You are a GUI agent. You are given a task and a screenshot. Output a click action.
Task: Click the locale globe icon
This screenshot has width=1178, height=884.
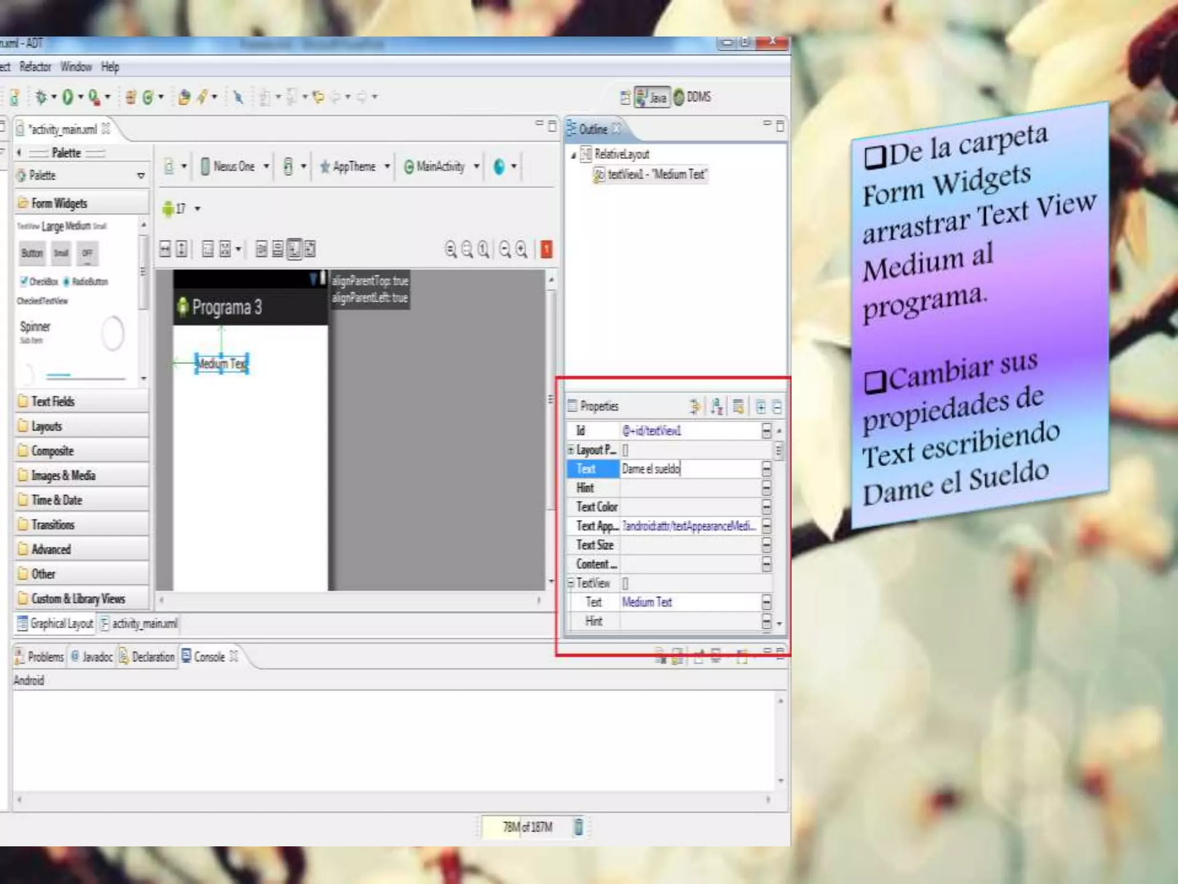click(x=499, y=167)
